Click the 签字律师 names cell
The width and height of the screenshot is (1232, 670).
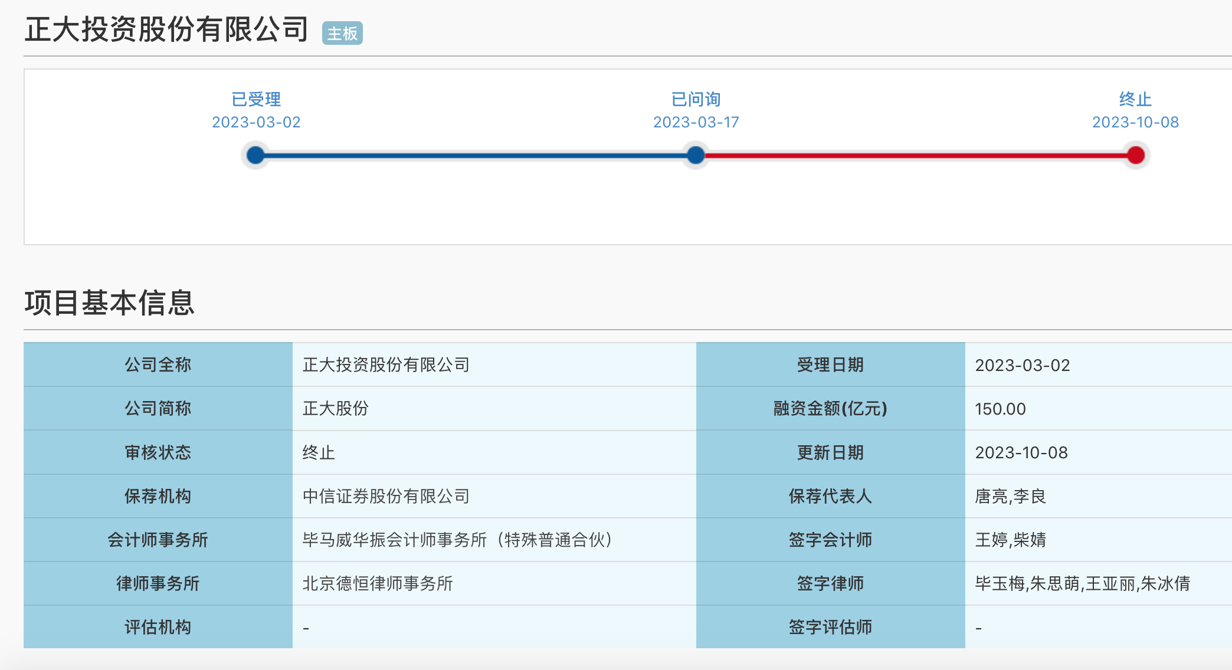click(1082, 583)
